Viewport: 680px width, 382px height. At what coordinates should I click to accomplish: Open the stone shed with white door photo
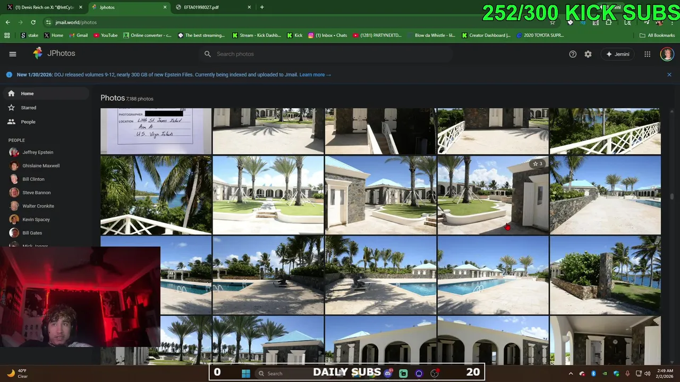(x=380, y=195)
